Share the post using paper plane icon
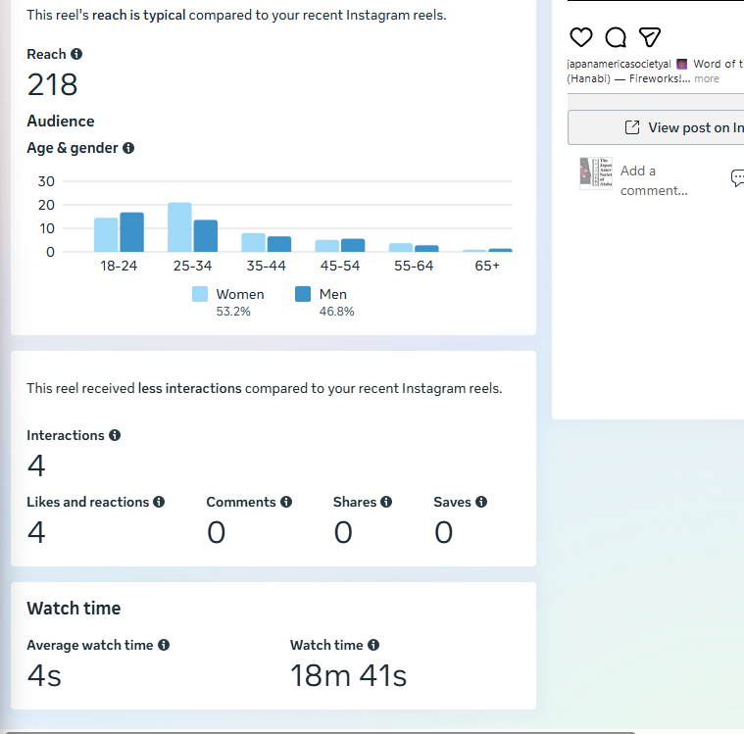The height and width of the screenshot is (734, 744). (650, 37)
